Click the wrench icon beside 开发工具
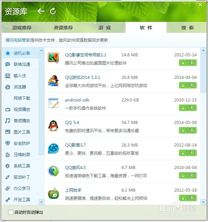Viewport: 208px width, 222px height. click(x=8, y=200)
